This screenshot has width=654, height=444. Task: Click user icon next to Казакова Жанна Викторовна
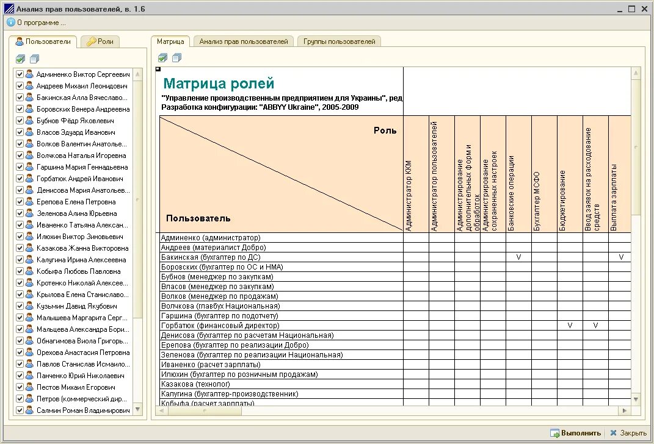[29, 248]
